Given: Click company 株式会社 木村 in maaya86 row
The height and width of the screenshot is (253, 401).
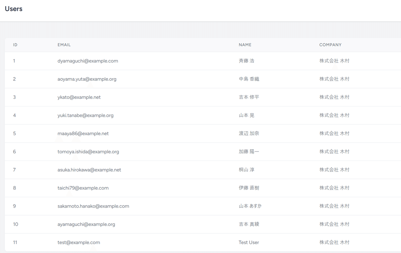Looking at the screenshot, I should 335,134.
